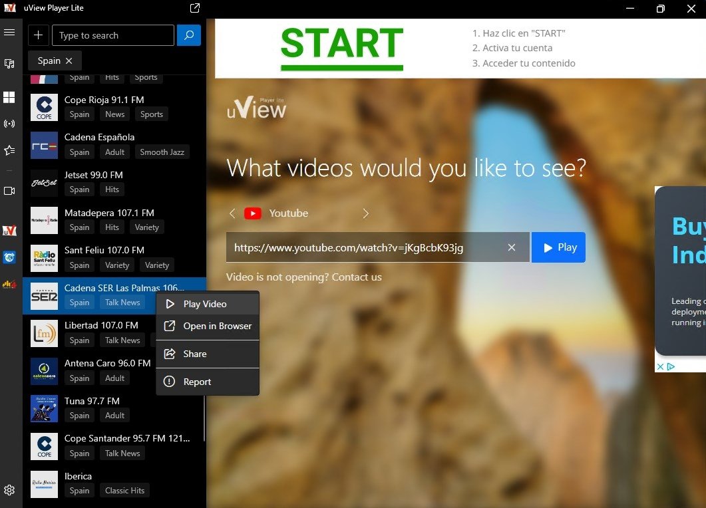This screenshot has width=706, height=508.
Task: Remove the Spain filter tag
Action: (69, 61)
